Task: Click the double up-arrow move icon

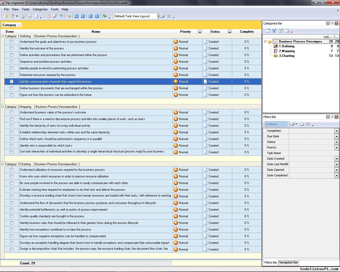Action: click(x=97, y=16)
